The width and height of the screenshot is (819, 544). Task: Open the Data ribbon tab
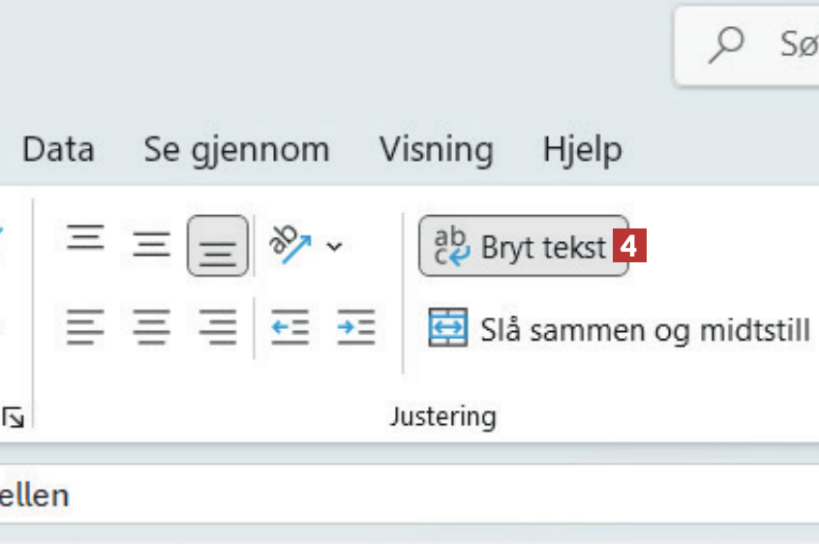pos(58,150)
